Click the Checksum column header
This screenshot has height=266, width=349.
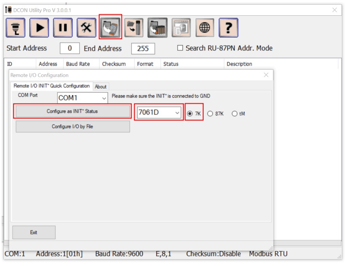click(117, 64)
